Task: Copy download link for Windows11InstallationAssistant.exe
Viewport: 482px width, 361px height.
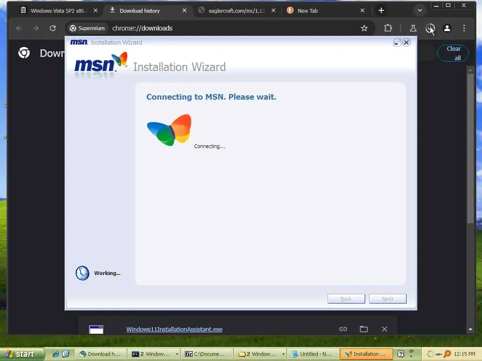Action: [343, 329]
